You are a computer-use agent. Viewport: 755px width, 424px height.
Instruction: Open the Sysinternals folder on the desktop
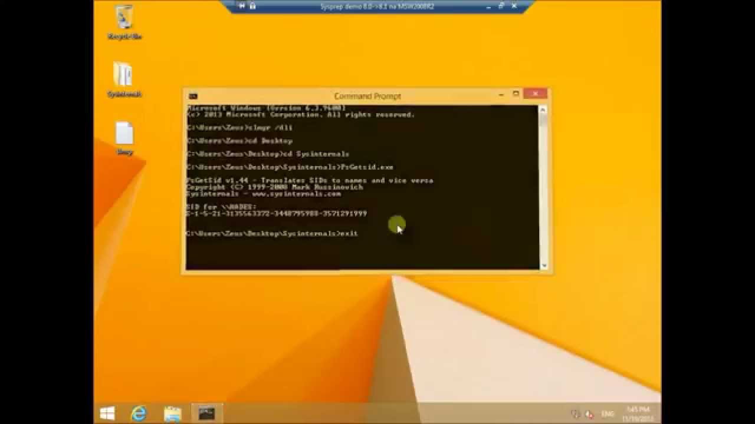124,79
